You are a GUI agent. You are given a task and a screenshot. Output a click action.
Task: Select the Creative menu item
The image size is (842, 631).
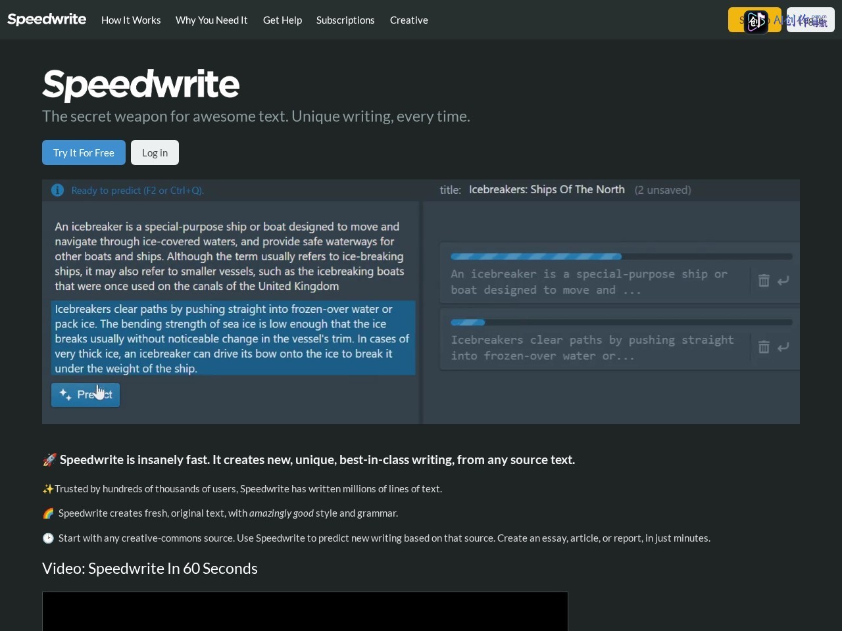(409, 20)
